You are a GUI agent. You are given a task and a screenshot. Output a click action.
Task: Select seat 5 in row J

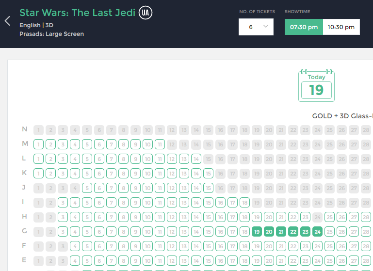[87, 188]
